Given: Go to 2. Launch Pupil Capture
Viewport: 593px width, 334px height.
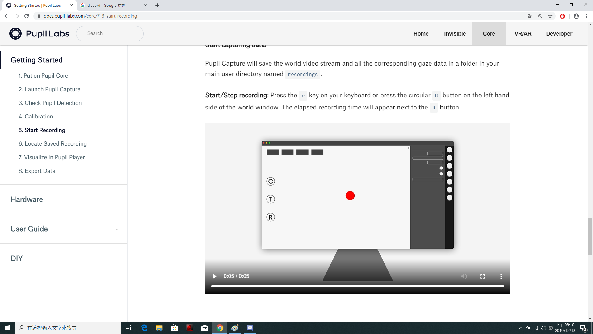Looking at the screenshot, I should pos(49,89).
